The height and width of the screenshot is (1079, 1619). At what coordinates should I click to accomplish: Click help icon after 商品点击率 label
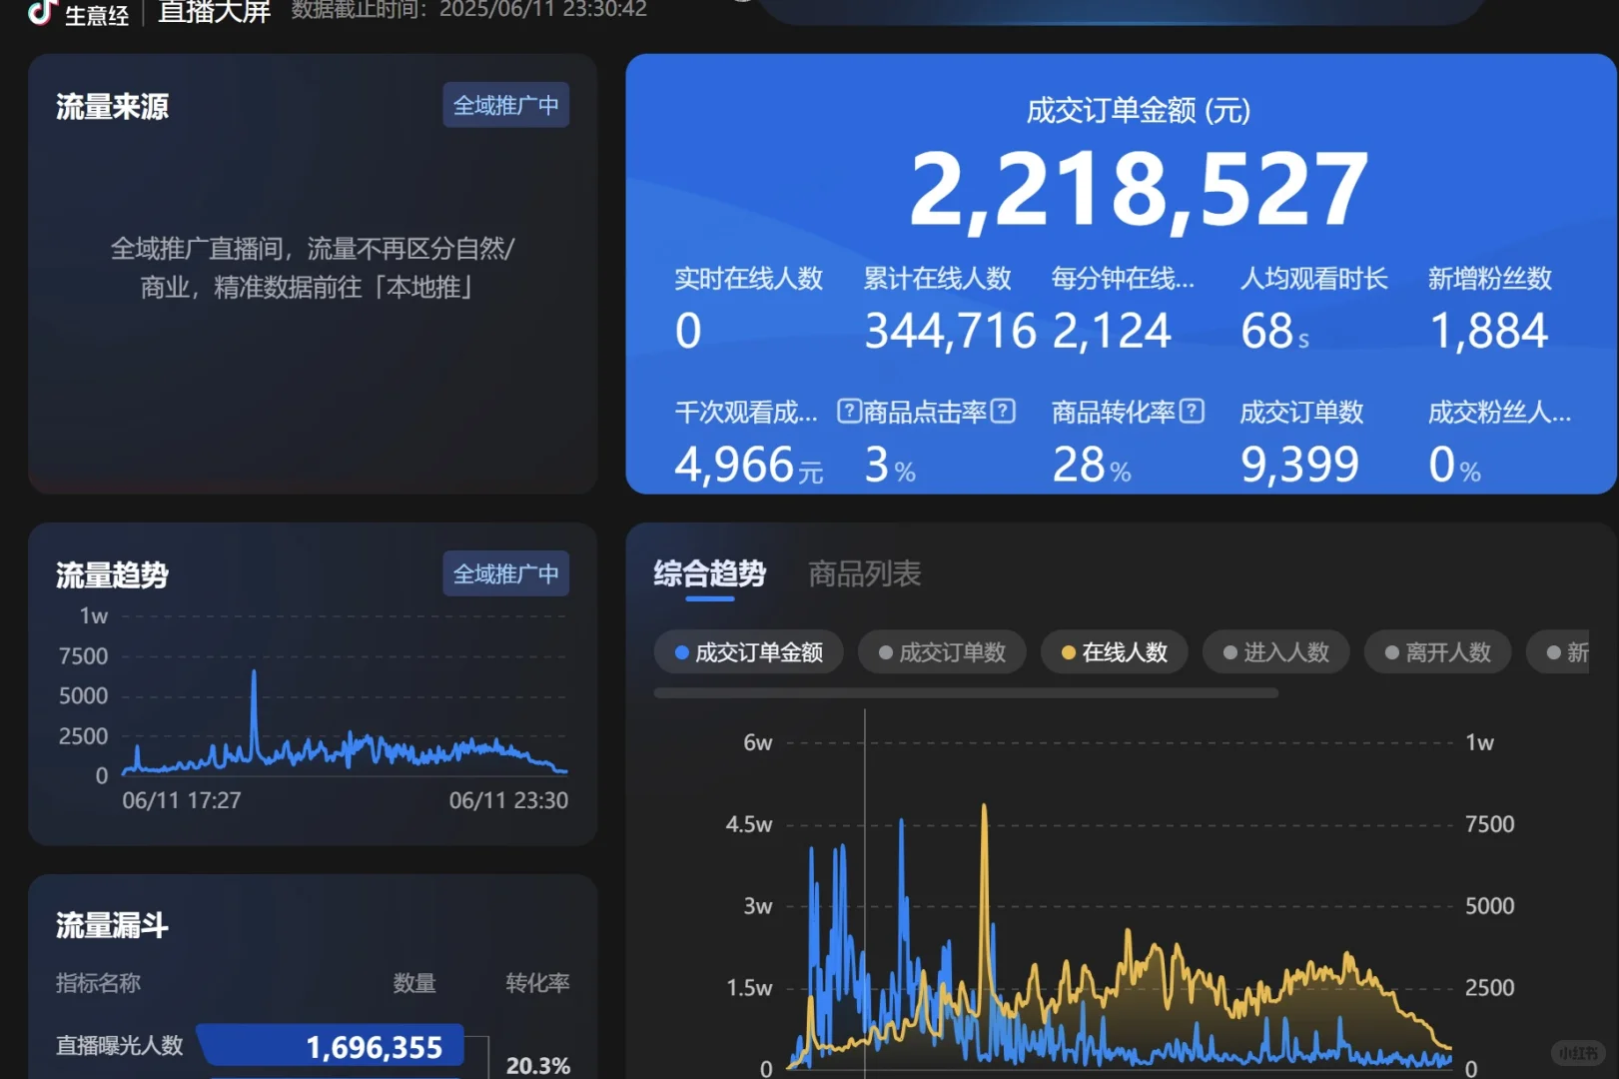(x=1003, y=411)
